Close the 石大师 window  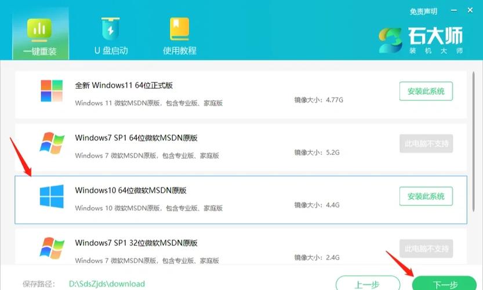470,10
